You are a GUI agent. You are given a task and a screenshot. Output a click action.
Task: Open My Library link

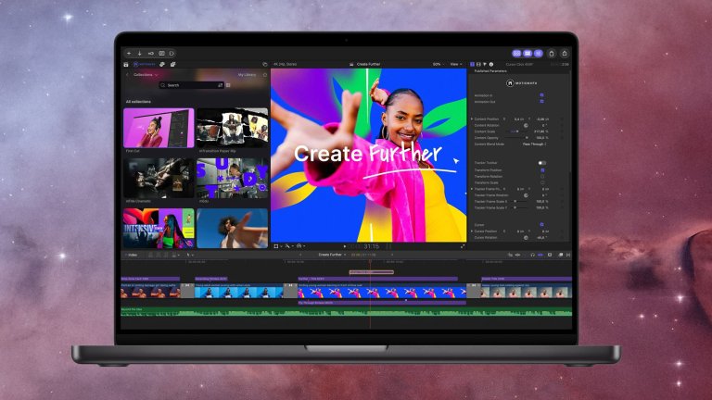(x=247, y=75)
